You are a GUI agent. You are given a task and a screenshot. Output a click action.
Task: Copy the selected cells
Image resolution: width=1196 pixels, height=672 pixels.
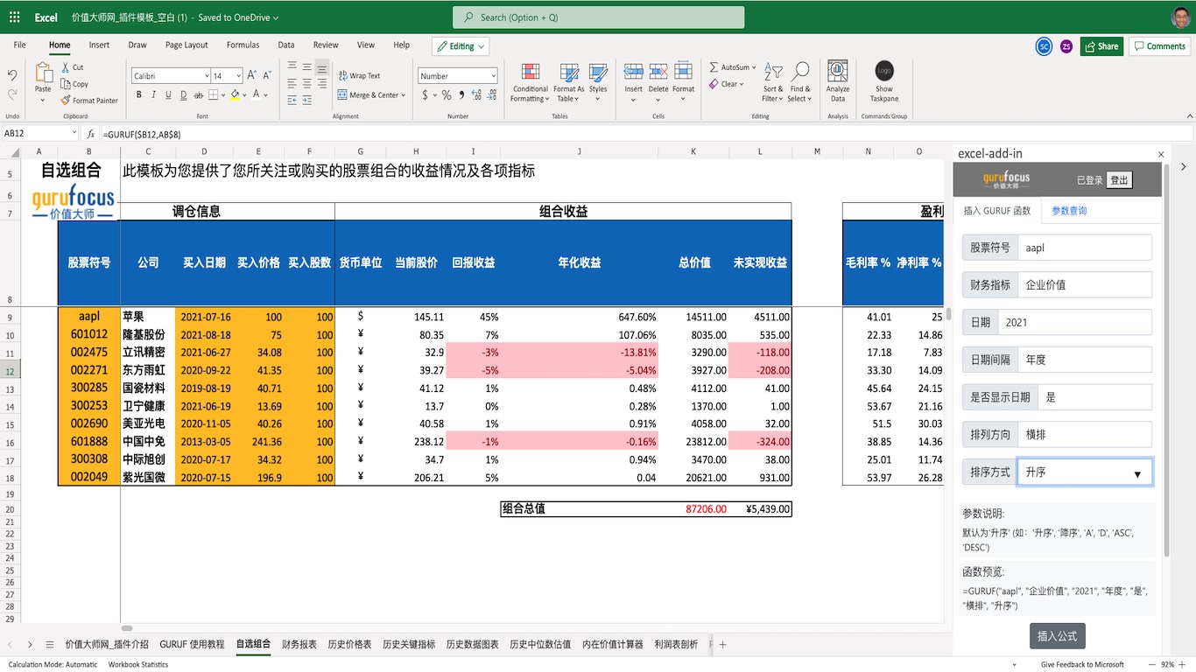coord(74,84)
